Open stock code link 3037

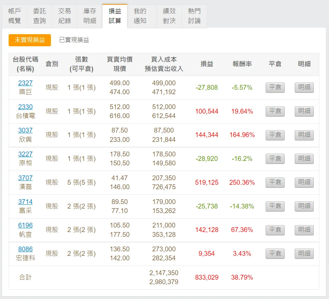[x=25, y=131]
